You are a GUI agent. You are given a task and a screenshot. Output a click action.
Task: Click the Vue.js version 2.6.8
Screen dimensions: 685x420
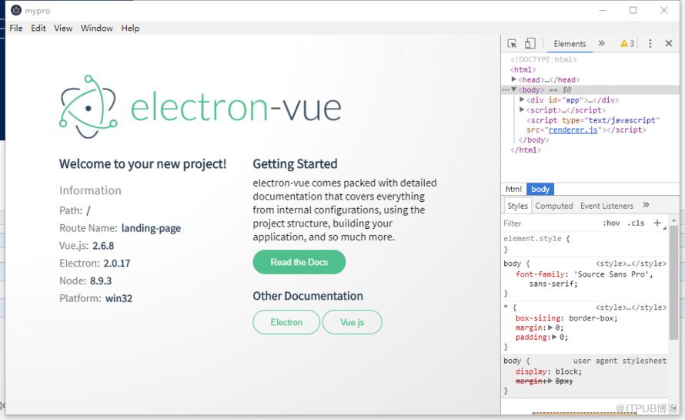(x=103, y=245)
